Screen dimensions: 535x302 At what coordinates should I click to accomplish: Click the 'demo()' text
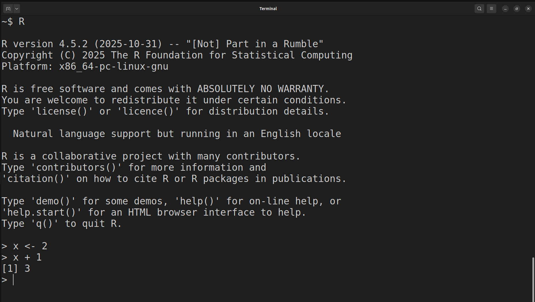[x=53, y=201]
